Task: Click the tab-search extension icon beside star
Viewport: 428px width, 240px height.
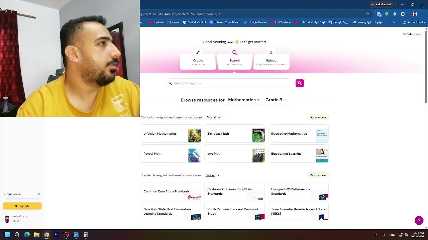Action: [379, 14]
